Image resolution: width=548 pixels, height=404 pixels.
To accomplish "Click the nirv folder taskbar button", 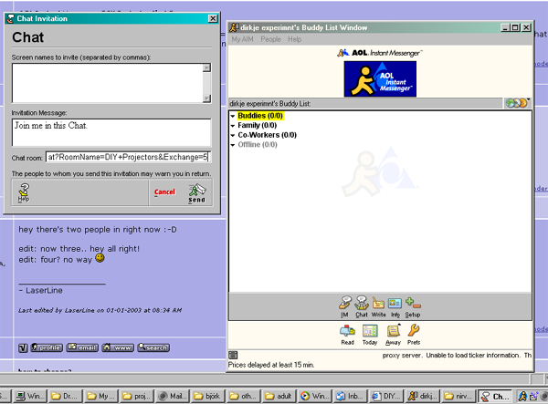I will click(x=458, y=396).
